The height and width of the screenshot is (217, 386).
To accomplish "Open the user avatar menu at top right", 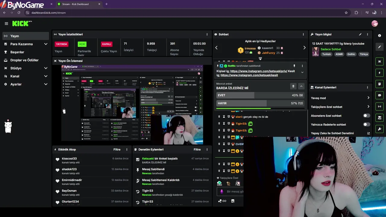I will 375,24.
